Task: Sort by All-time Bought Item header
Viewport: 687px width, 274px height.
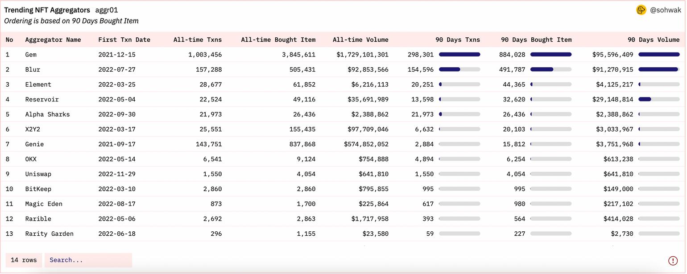Action: 278,40
